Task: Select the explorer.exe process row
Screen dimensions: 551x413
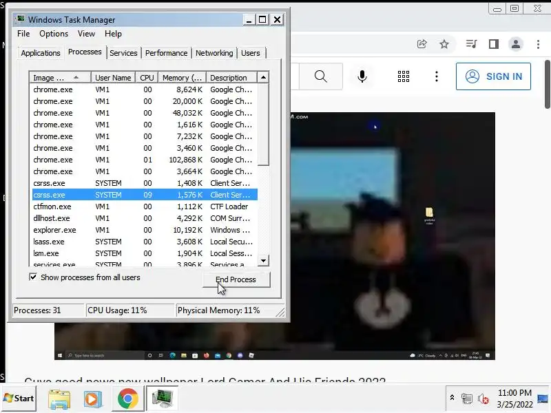Action: tap(145, 230)
